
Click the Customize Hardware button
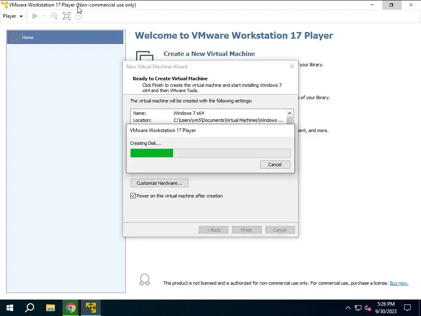coord(160,183)
